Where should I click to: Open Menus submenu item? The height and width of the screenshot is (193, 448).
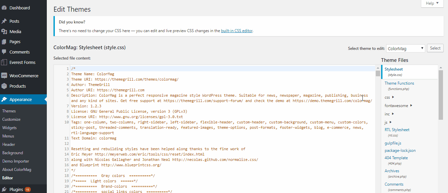point(8,136)
